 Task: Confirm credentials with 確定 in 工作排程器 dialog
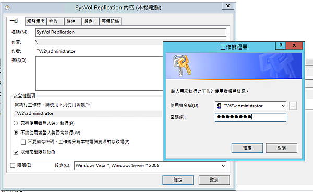coord(247,148)
